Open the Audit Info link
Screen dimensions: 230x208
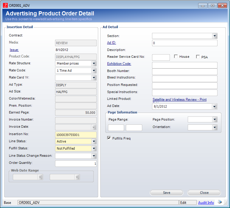pos(206,202)
